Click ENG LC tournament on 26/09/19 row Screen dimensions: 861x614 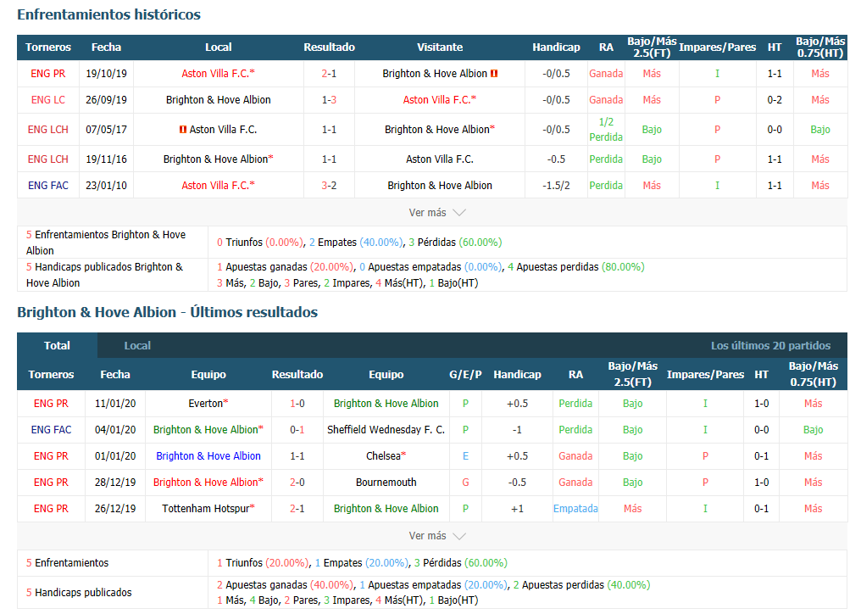pos(47,100)
